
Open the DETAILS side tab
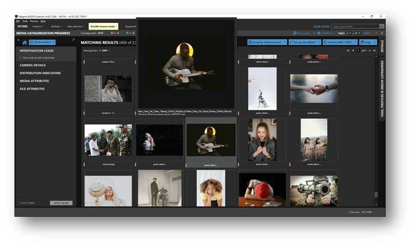point(382,46)
